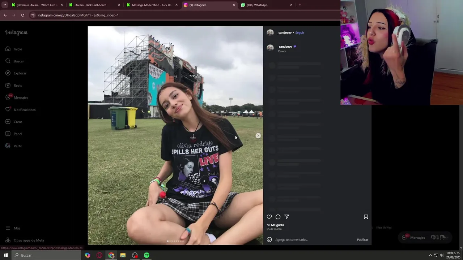Open Inicio in Instagram sidebar
This screenshot has height=260, width=463.
click(14, 49)
